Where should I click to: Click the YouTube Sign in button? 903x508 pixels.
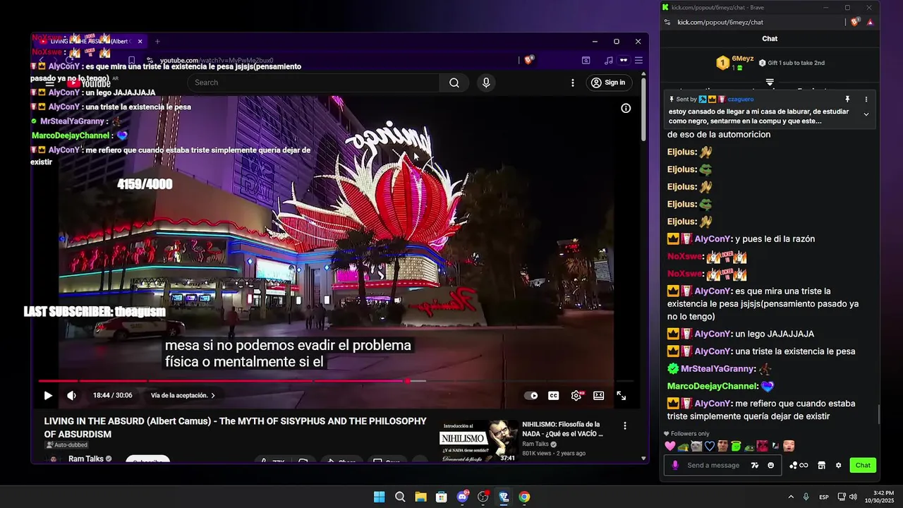point(608,83)
